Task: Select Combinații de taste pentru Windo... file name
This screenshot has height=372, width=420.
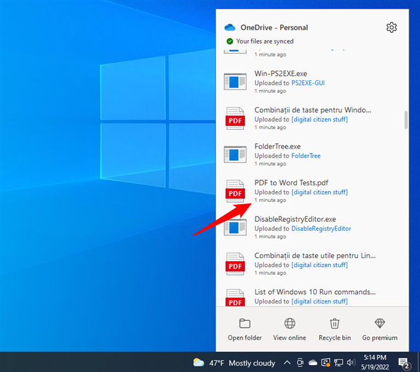Action: [x=313, y=110]
